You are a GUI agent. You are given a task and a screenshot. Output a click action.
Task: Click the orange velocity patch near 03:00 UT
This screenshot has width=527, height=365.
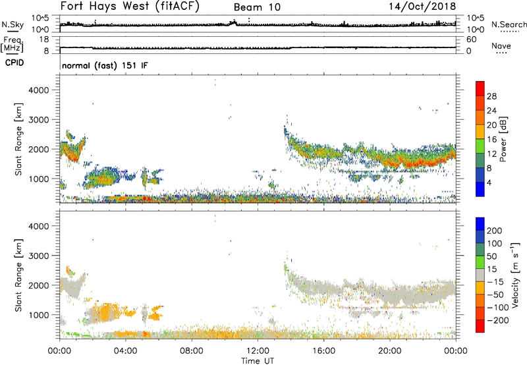coord(107,312)
